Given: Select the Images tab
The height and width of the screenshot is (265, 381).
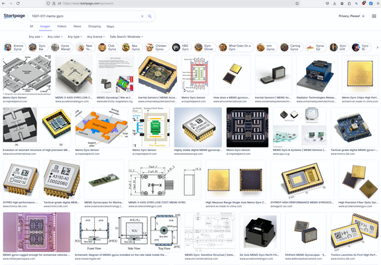Looking at the screenshot, I should pos(45,26).
